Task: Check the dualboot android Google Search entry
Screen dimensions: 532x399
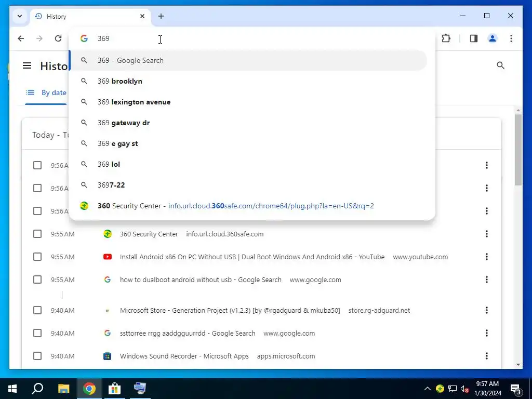Action: pyautogui.click(x=37, y=280)
